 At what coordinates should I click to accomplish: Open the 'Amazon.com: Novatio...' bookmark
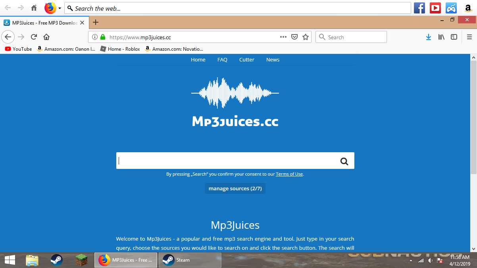tap(174, 49)
